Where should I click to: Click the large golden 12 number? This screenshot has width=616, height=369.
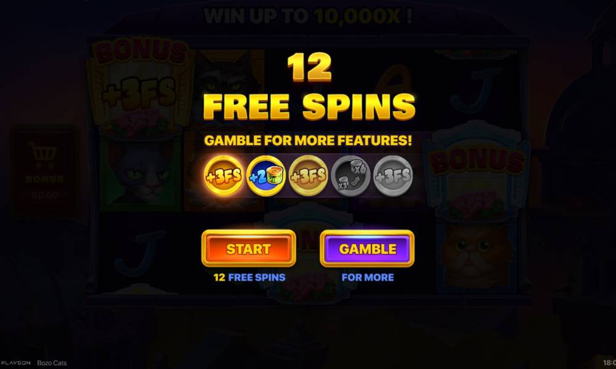(x=310, y=68)
